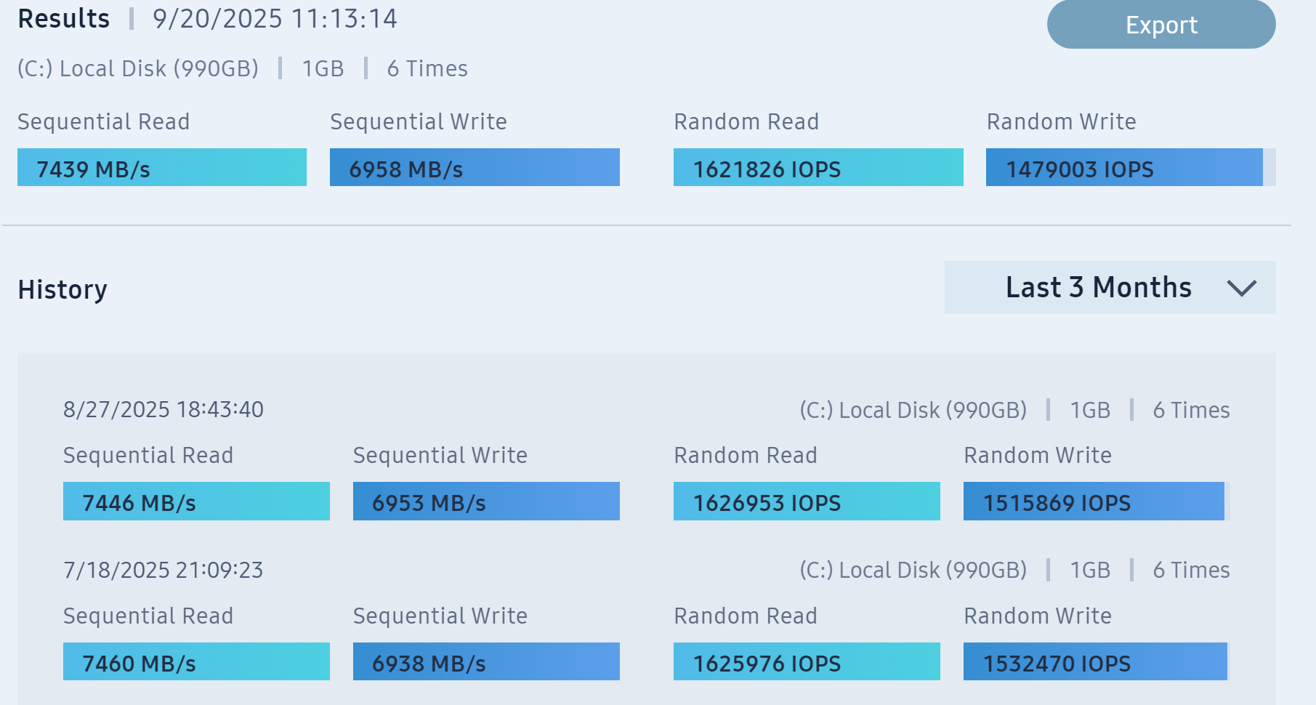Select the 1621826 IOPS Random Read bar

818,168
